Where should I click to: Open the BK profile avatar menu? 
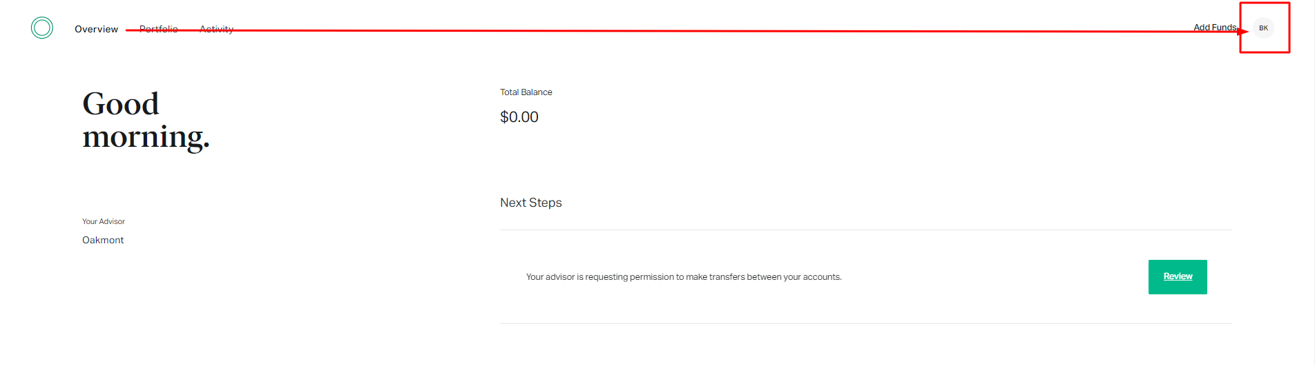(x=1263, y=28)
